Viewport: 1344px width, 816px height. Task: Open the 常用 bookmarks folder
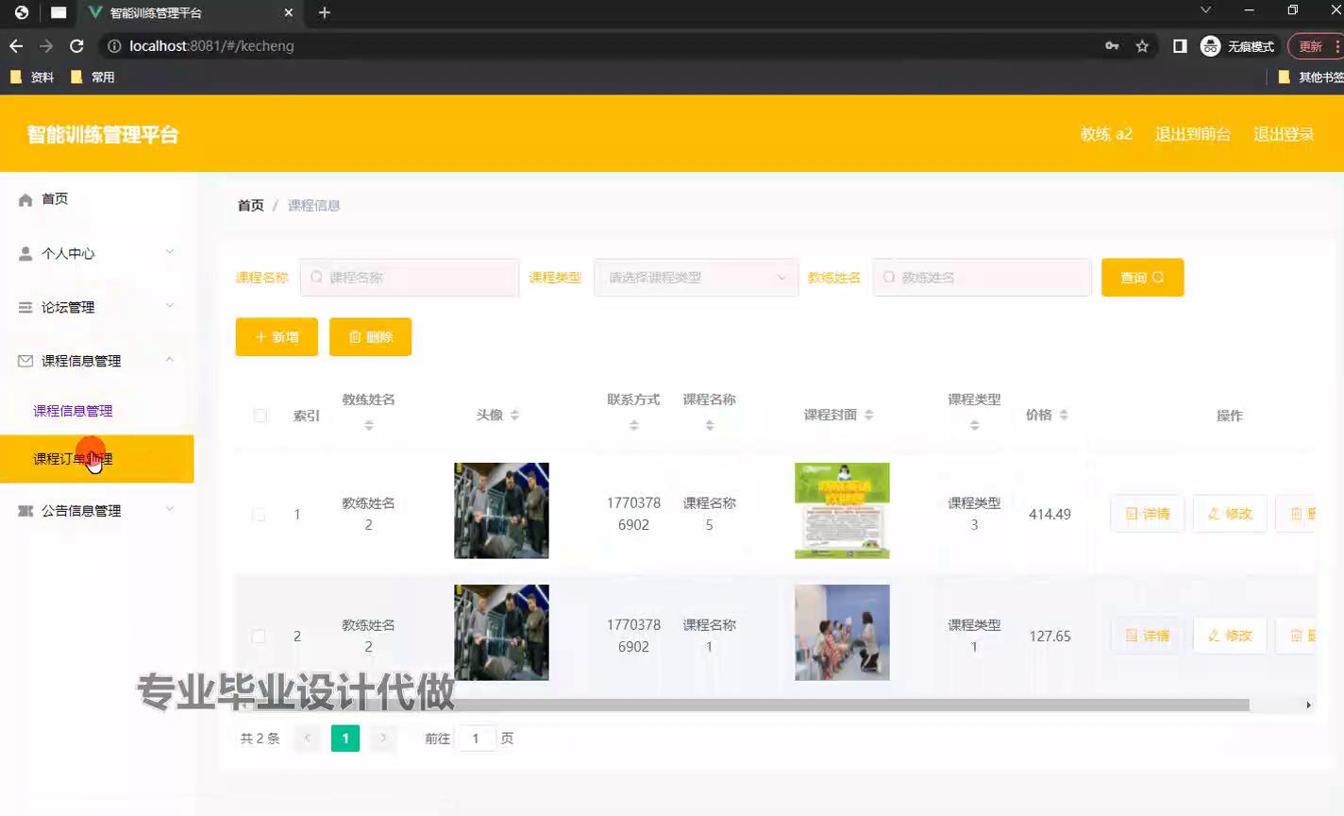92,77
